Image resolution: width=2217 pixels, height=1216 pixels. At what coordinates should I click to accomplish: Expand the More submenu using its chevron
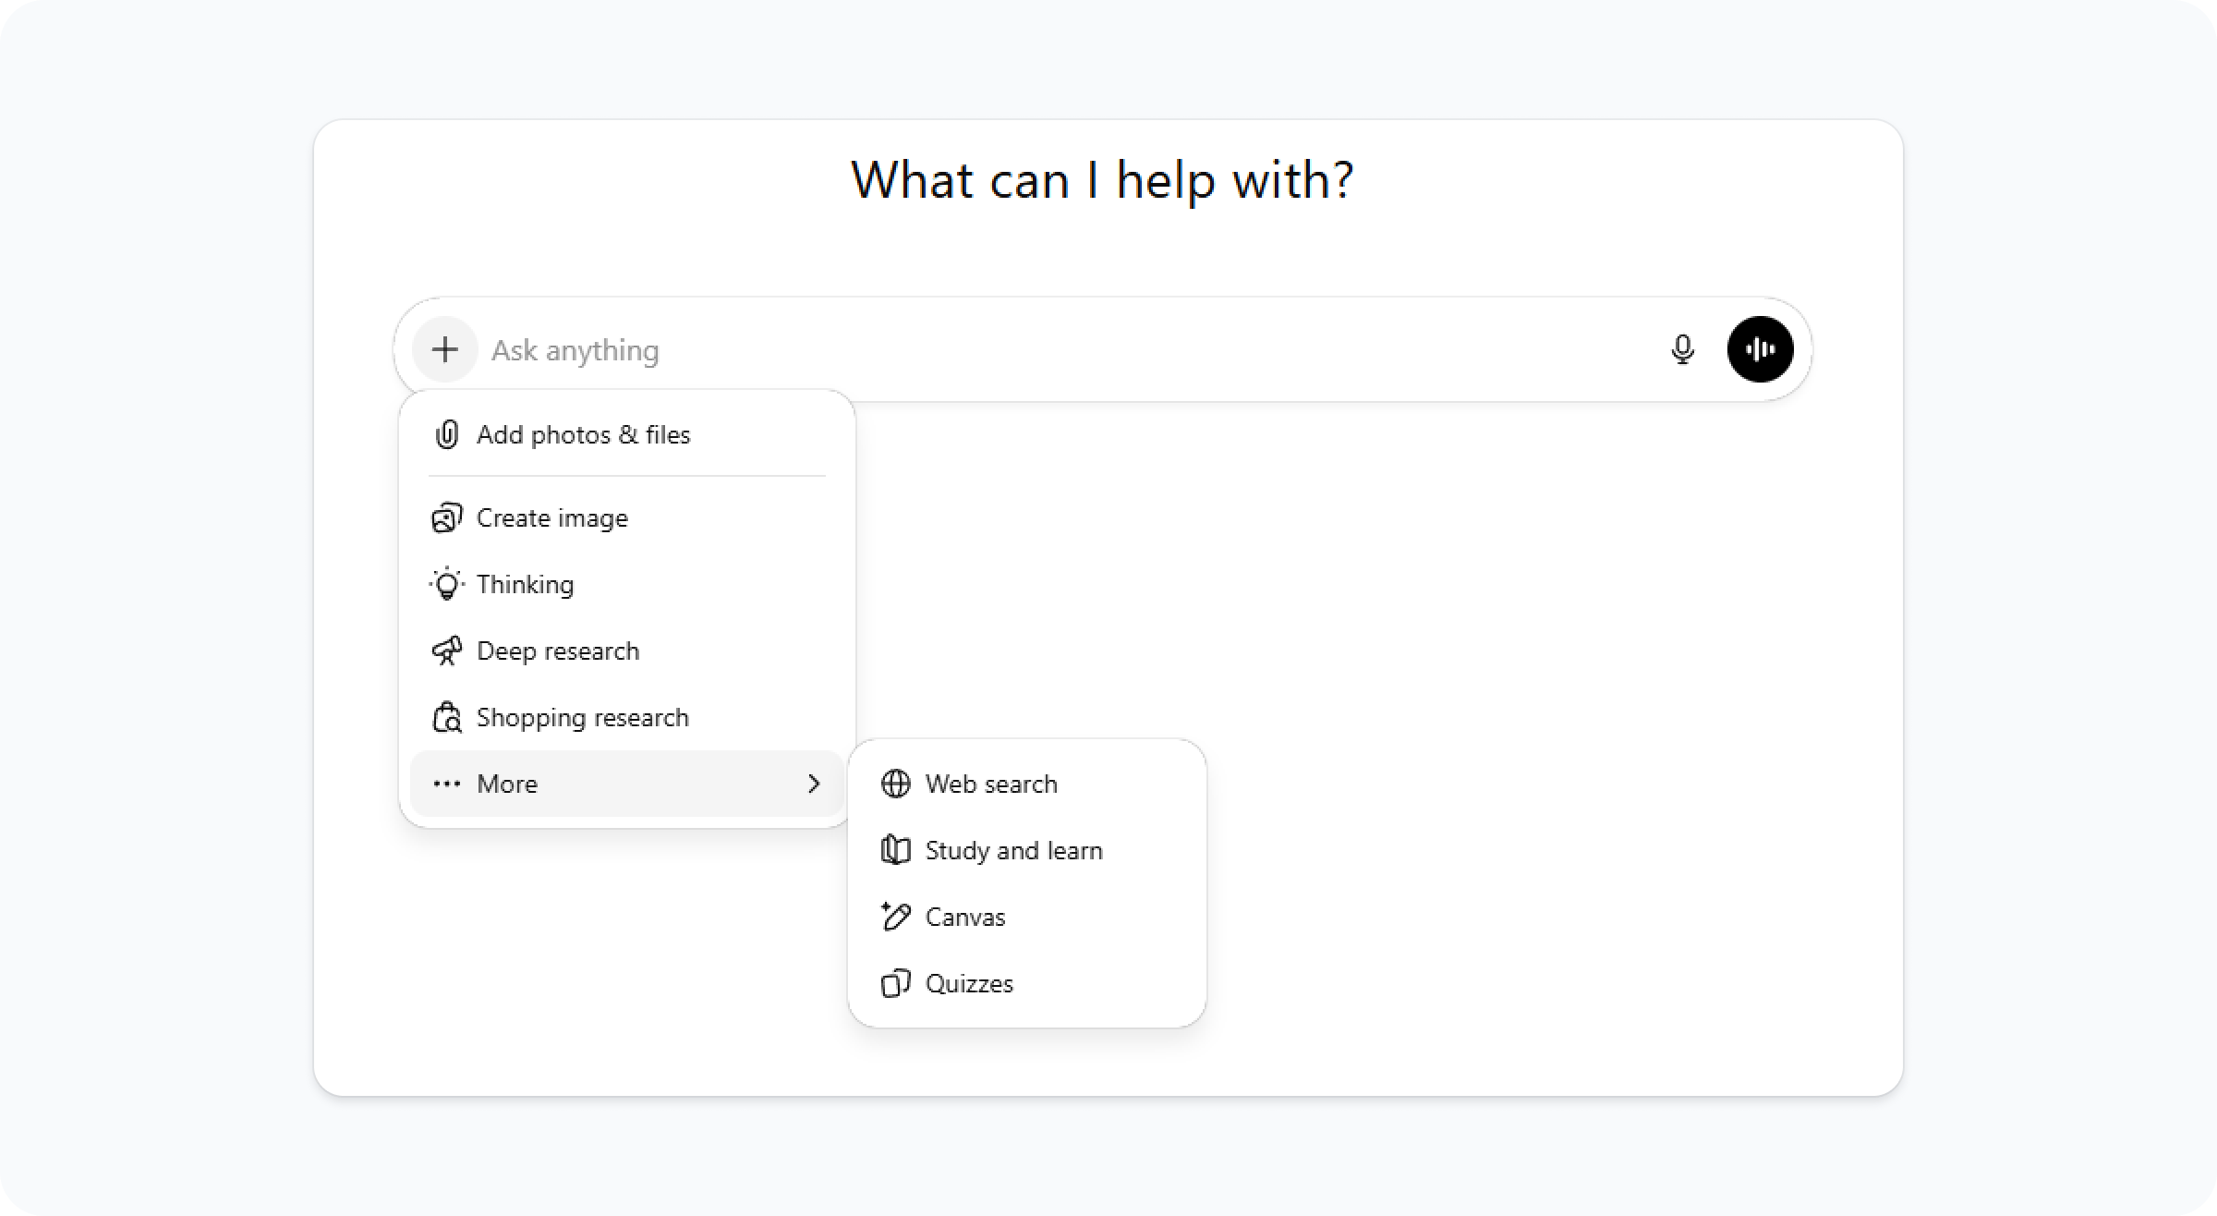click(x=814, y=784)
